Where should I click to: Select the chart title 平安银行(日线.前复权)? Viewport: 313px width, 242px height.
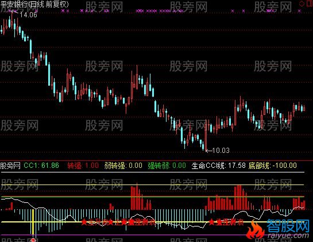pyautogui.click(x=34, y=4)
